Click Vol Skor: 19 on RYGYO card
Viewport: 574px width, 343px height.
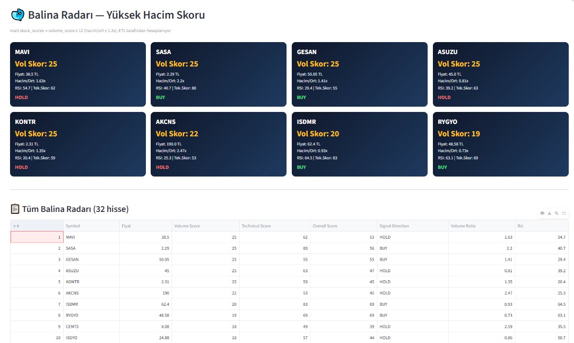point(459,133)
